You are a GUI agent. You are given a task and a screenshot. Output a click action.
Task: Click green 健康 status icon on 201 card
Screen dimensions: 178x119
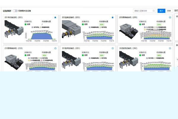click(x=26, y=24)
